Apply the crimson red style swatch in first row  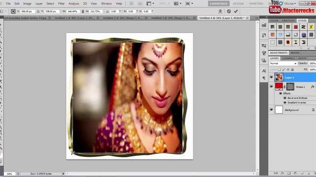click(x=296, y=27)
